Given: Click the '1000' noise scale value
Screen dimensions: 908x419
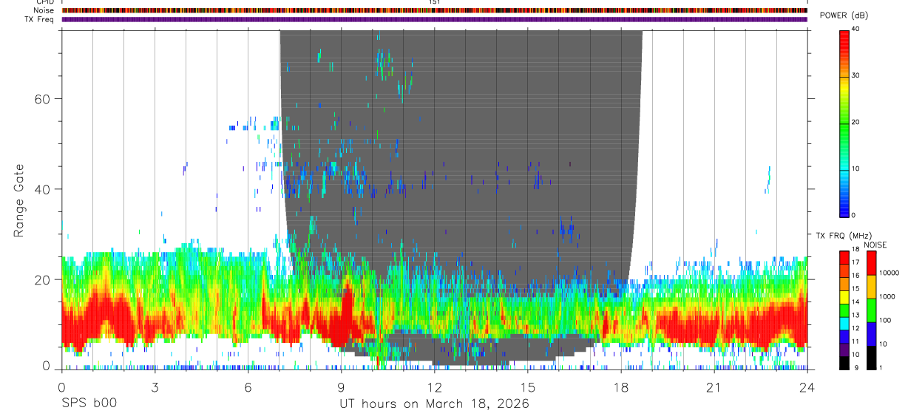Looking at the screenshot, I should point(887,296).
